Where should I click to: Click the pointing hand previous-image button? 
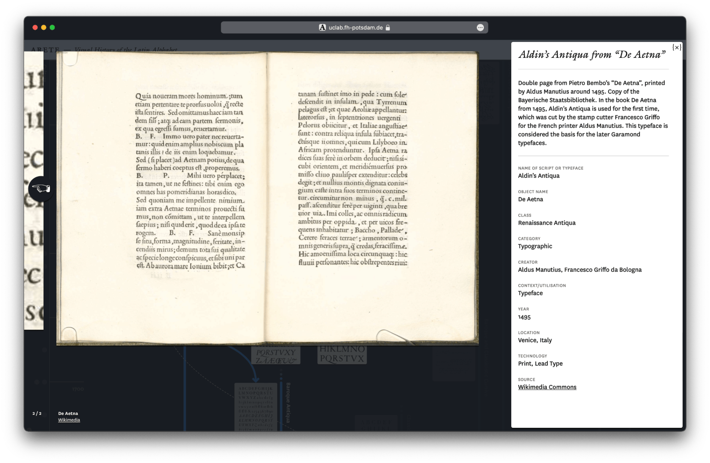(41, 189)
